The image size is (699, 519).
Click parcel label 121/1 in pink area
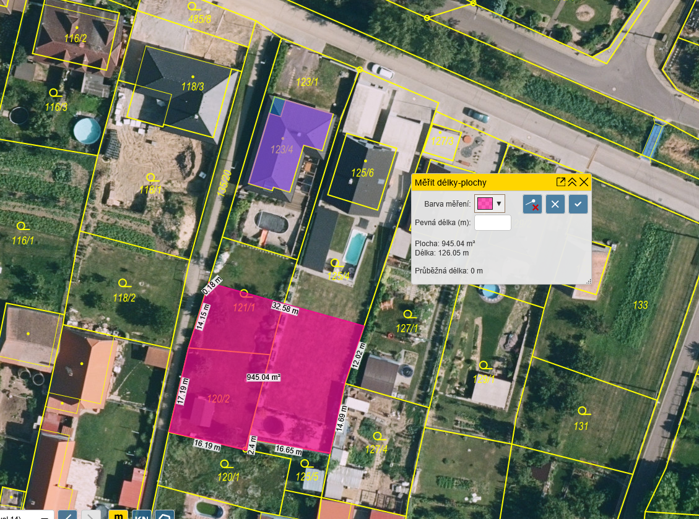(244, 307)
